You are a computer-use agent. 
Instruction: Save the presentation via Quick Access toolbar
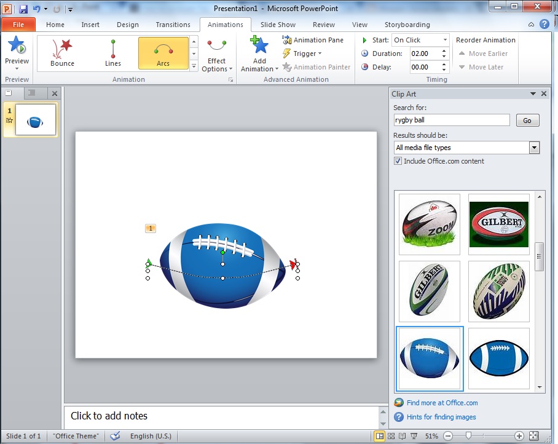(x=23, y=8)
